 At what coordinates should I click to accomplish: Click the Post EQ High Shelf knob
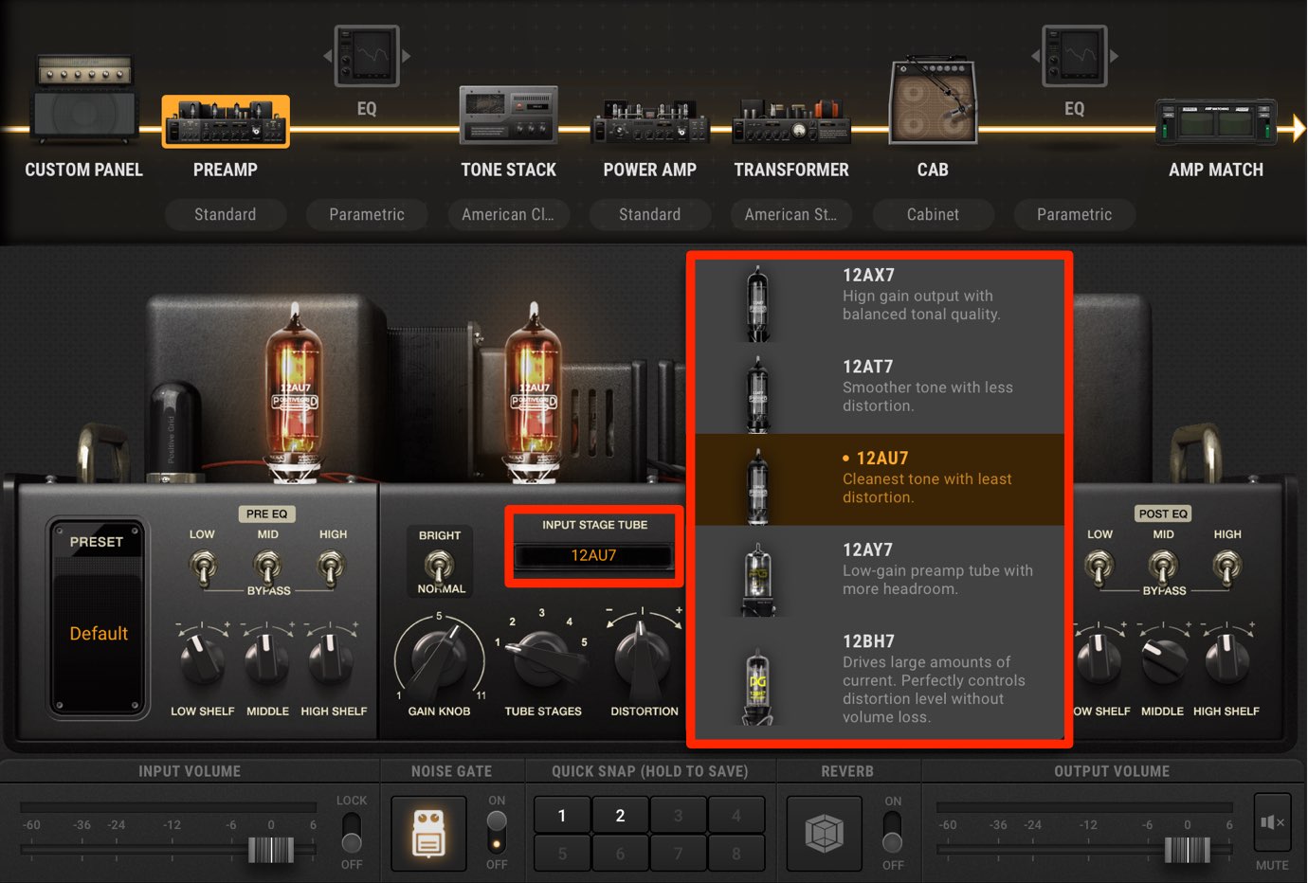[1226, 660]
